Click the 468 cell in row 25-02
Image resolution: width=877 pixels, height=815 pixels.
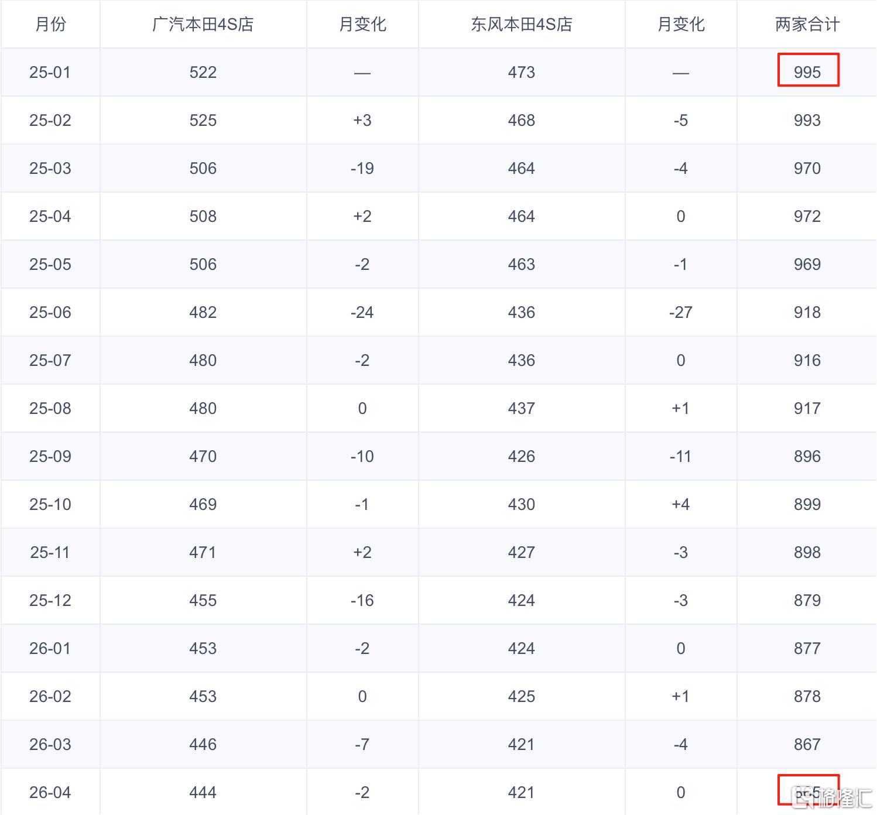[522, 120]
